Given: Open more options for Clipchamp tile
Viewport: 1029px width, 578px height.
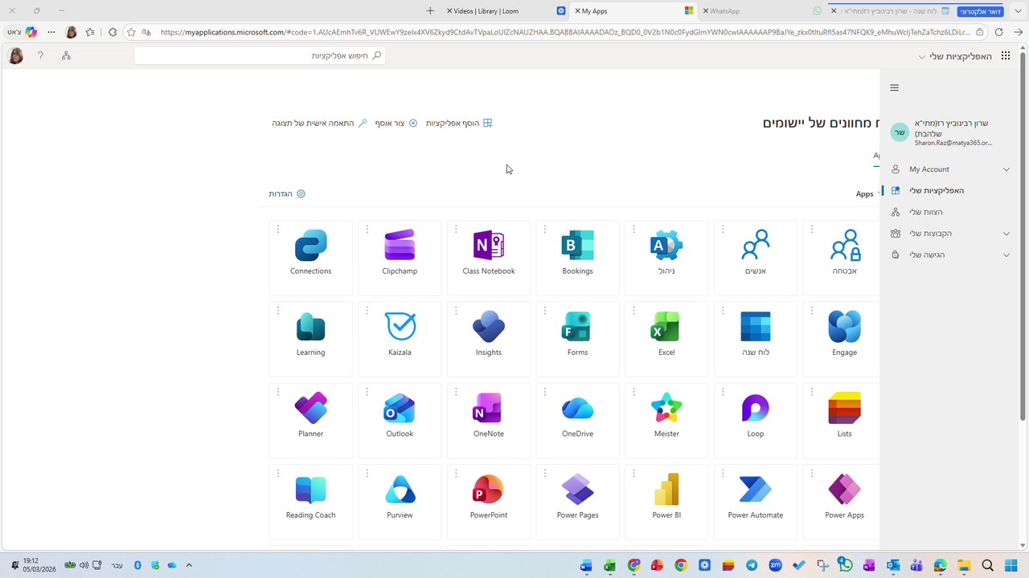Looking at the screenshot, I should (367, 229).
